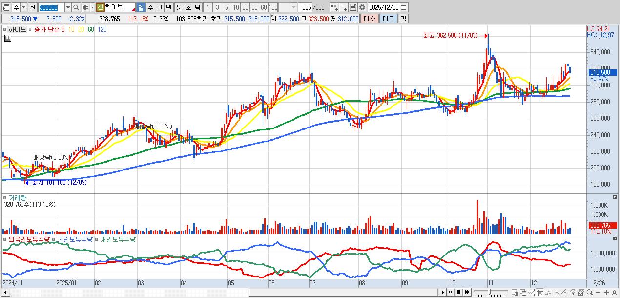The height and width of the screenshot is (298, 620).
Task: Open the 주 market-type dropdown arrow
Action: (23, 7)
